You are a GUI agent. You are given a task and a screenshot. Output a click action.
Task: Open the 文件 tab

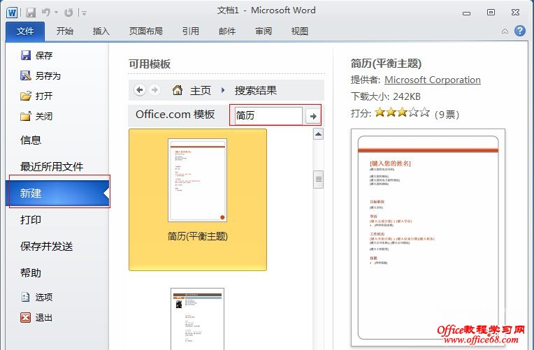click(x=25, y=31)
